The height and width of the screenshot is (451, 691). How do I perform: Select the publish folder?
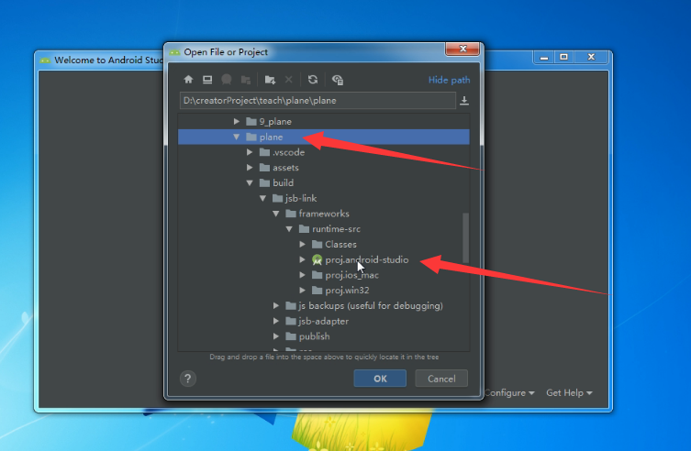314,336
